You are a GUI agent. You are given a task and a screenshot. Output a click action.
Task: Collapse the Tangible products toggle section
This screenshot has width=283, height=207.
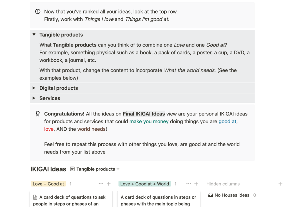pos(34,35)
